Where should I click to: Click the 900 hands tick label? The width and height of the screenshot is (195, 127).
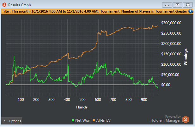(x=144, y=100)
